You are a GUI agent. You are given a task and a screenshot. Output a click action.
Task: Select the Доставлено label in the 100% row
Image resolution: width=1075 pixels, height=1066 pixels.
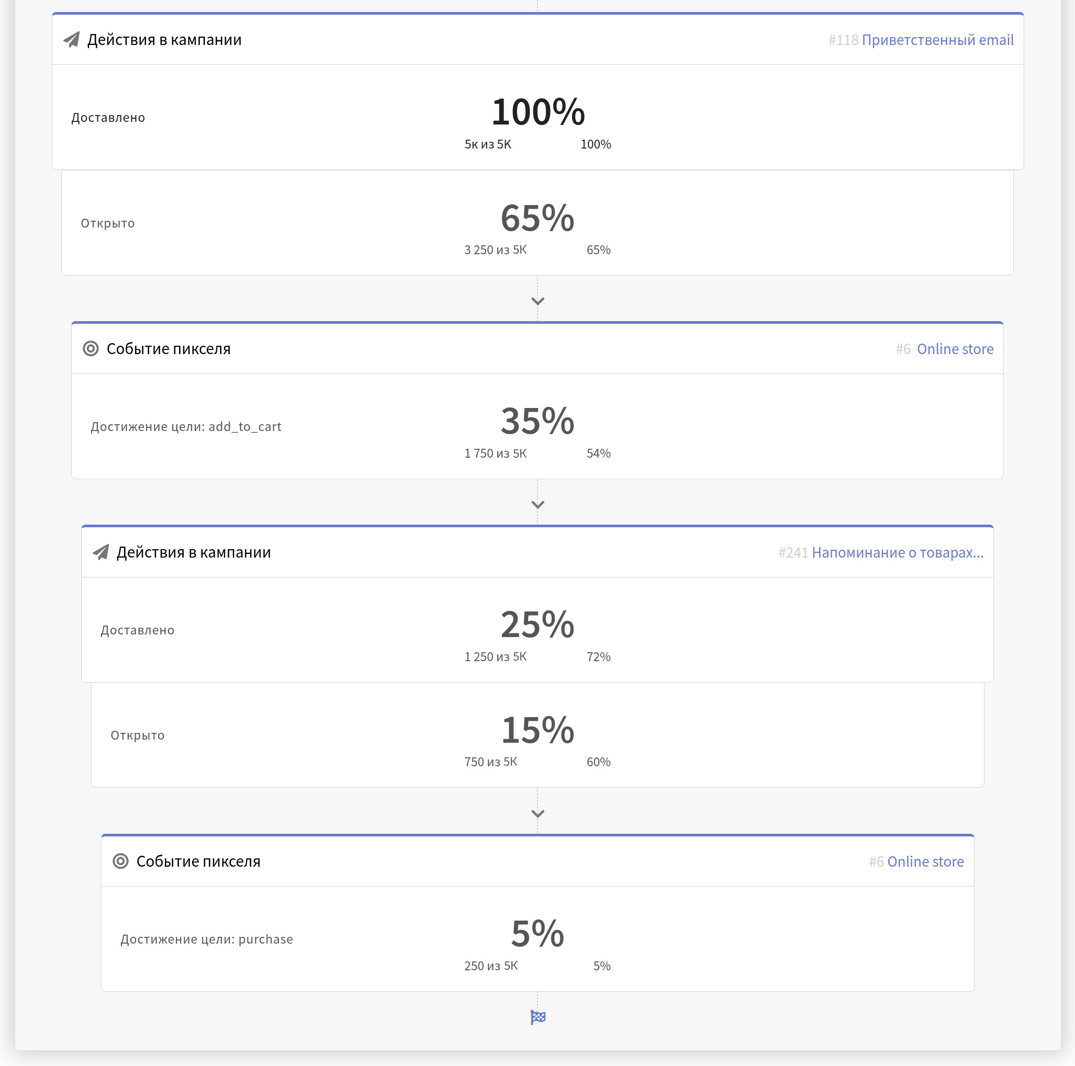[x=108, y=118]
